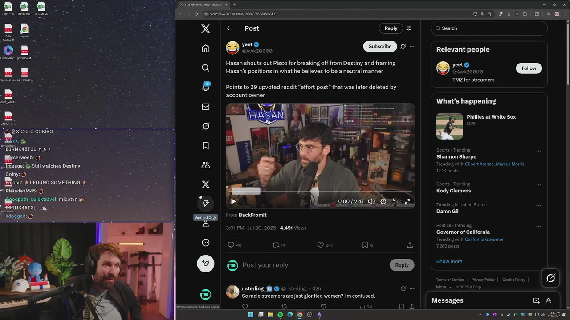Screen dimensions: 570x320
Task: Open new Chrome tab with plus
Action: pos(234,4)
